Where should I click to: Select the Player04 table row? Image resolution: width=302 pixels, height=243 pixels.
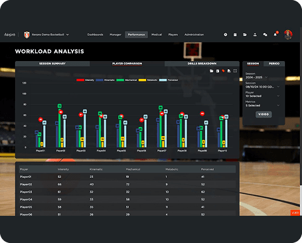[x=127, y=199]
